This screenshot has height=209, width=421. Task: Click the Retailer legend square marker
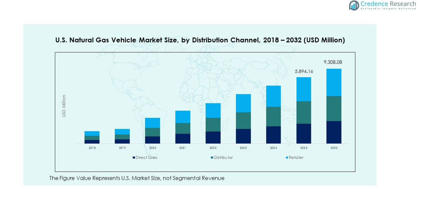[x=287, y=157]
